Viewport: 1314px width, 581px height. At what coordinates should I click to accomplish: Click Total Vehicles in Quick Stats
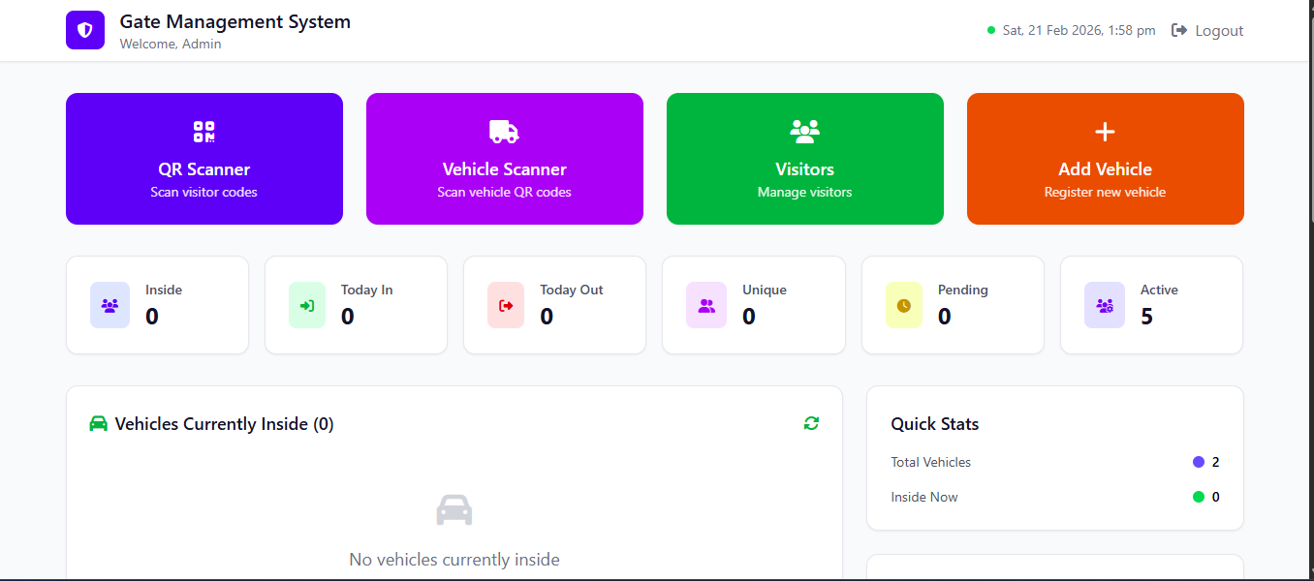[x=930, y=462]
